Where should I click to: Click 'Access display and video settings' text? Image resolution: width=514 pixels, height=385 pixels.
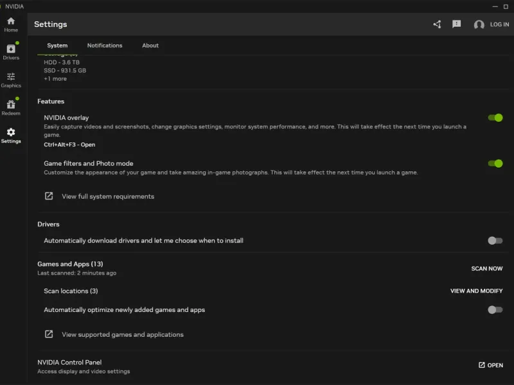pos(84,372)
